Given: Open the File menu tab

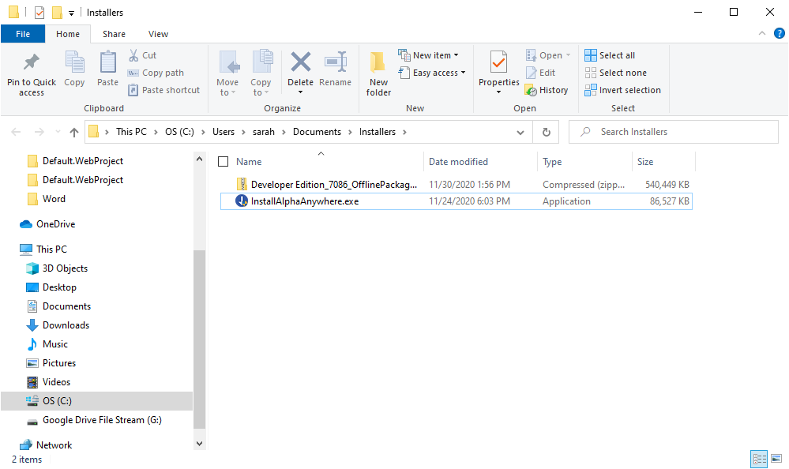Looking at the screenshot, I should pos(23,34).
